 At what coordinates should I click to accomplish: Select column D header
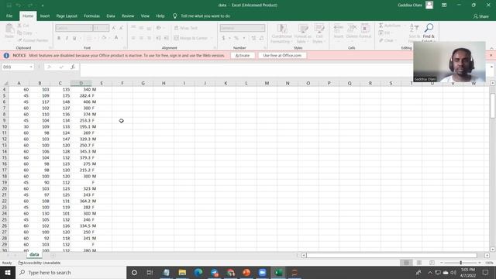[x=81, y=83]
